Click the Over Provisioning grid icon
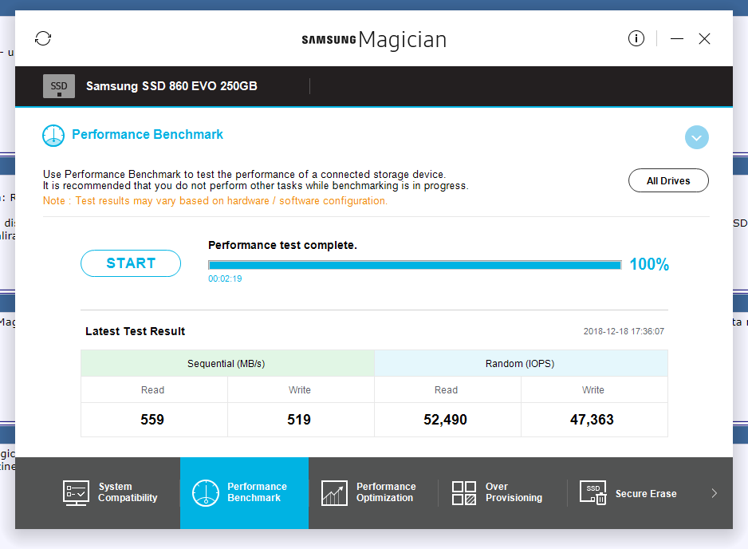This screenshot has height=549, width=748. tap(464, 492)
